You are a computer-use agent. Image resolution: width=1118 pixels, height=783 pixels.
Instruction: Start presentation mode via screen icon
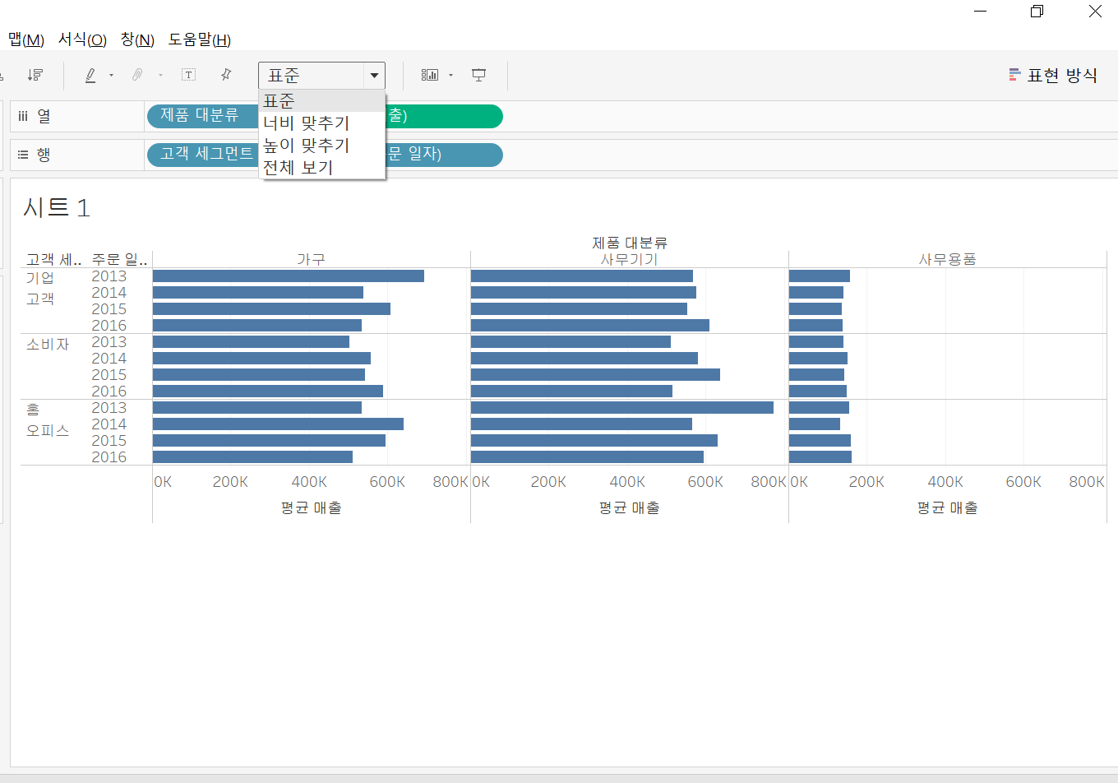point(478,75)
